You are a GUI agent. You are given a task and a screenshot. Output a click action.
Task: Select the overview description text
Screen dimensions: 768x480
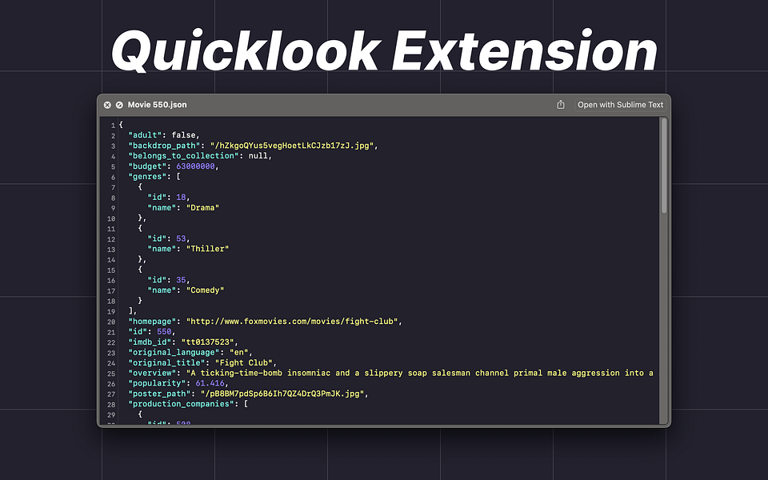pyautogui.click(x=360, y=373)
